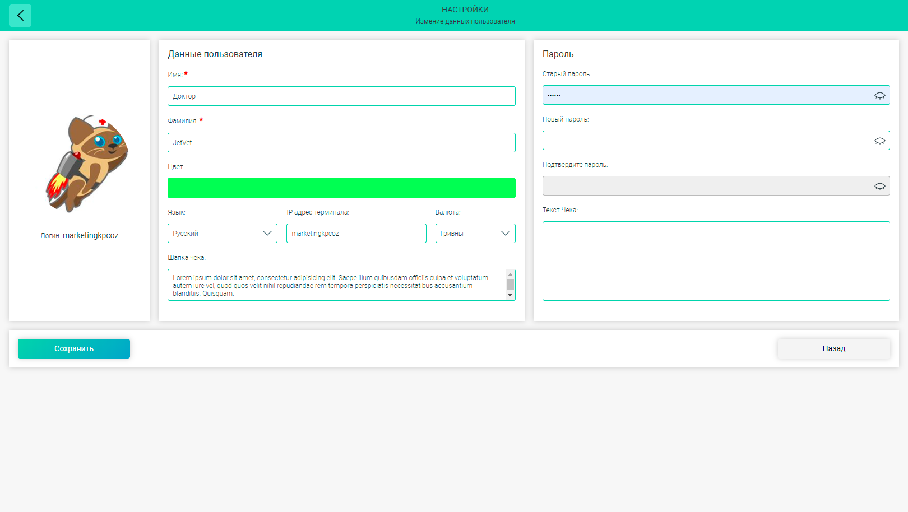Click the Пароль section heading

point(558,54)
